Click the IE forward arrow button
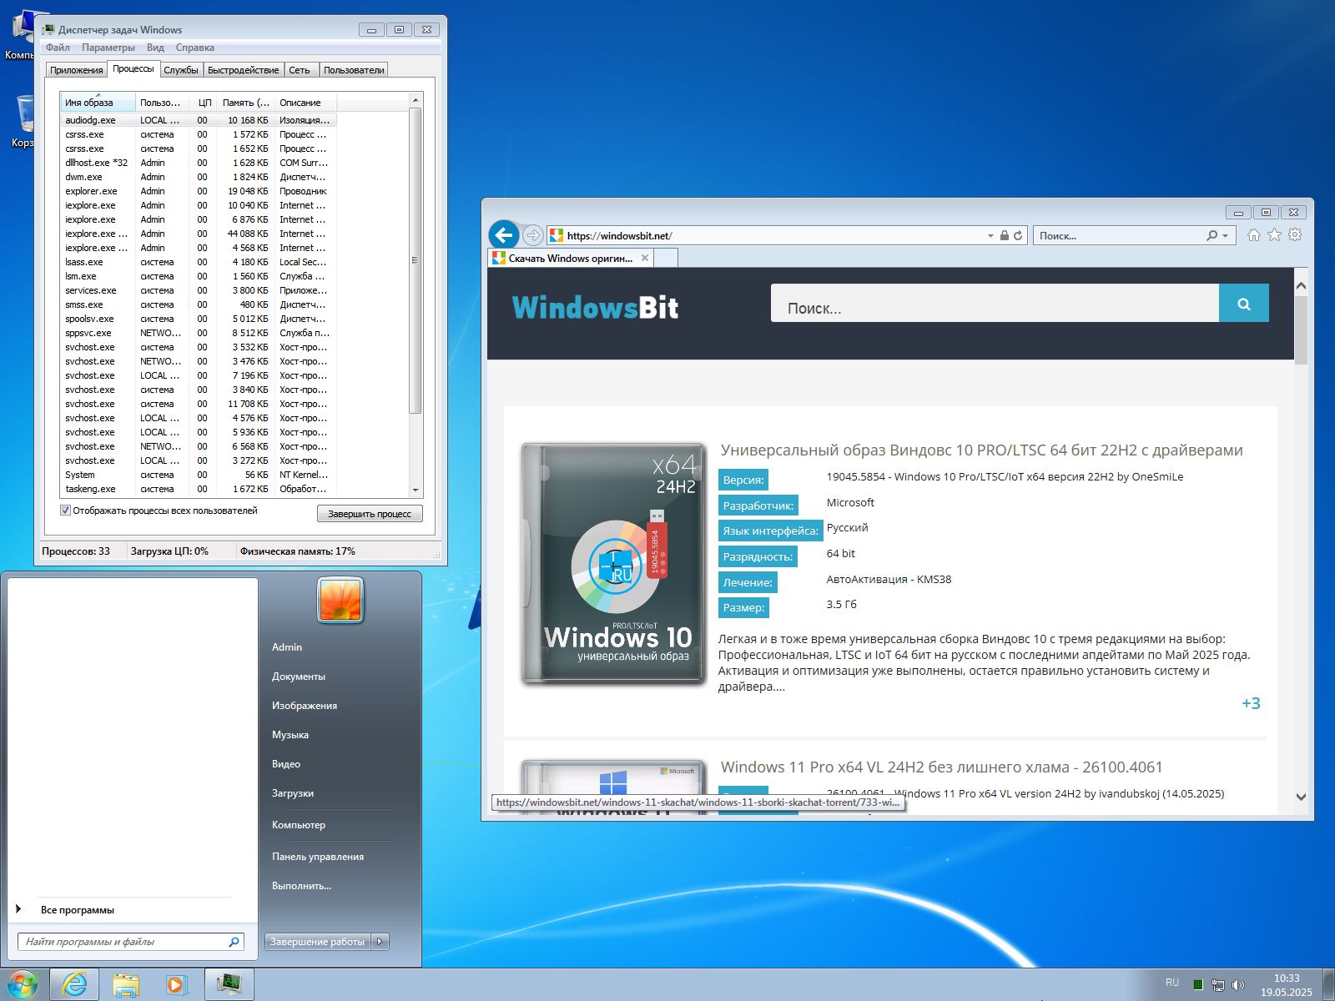The image size is (1335, 1001). [532, 235]
